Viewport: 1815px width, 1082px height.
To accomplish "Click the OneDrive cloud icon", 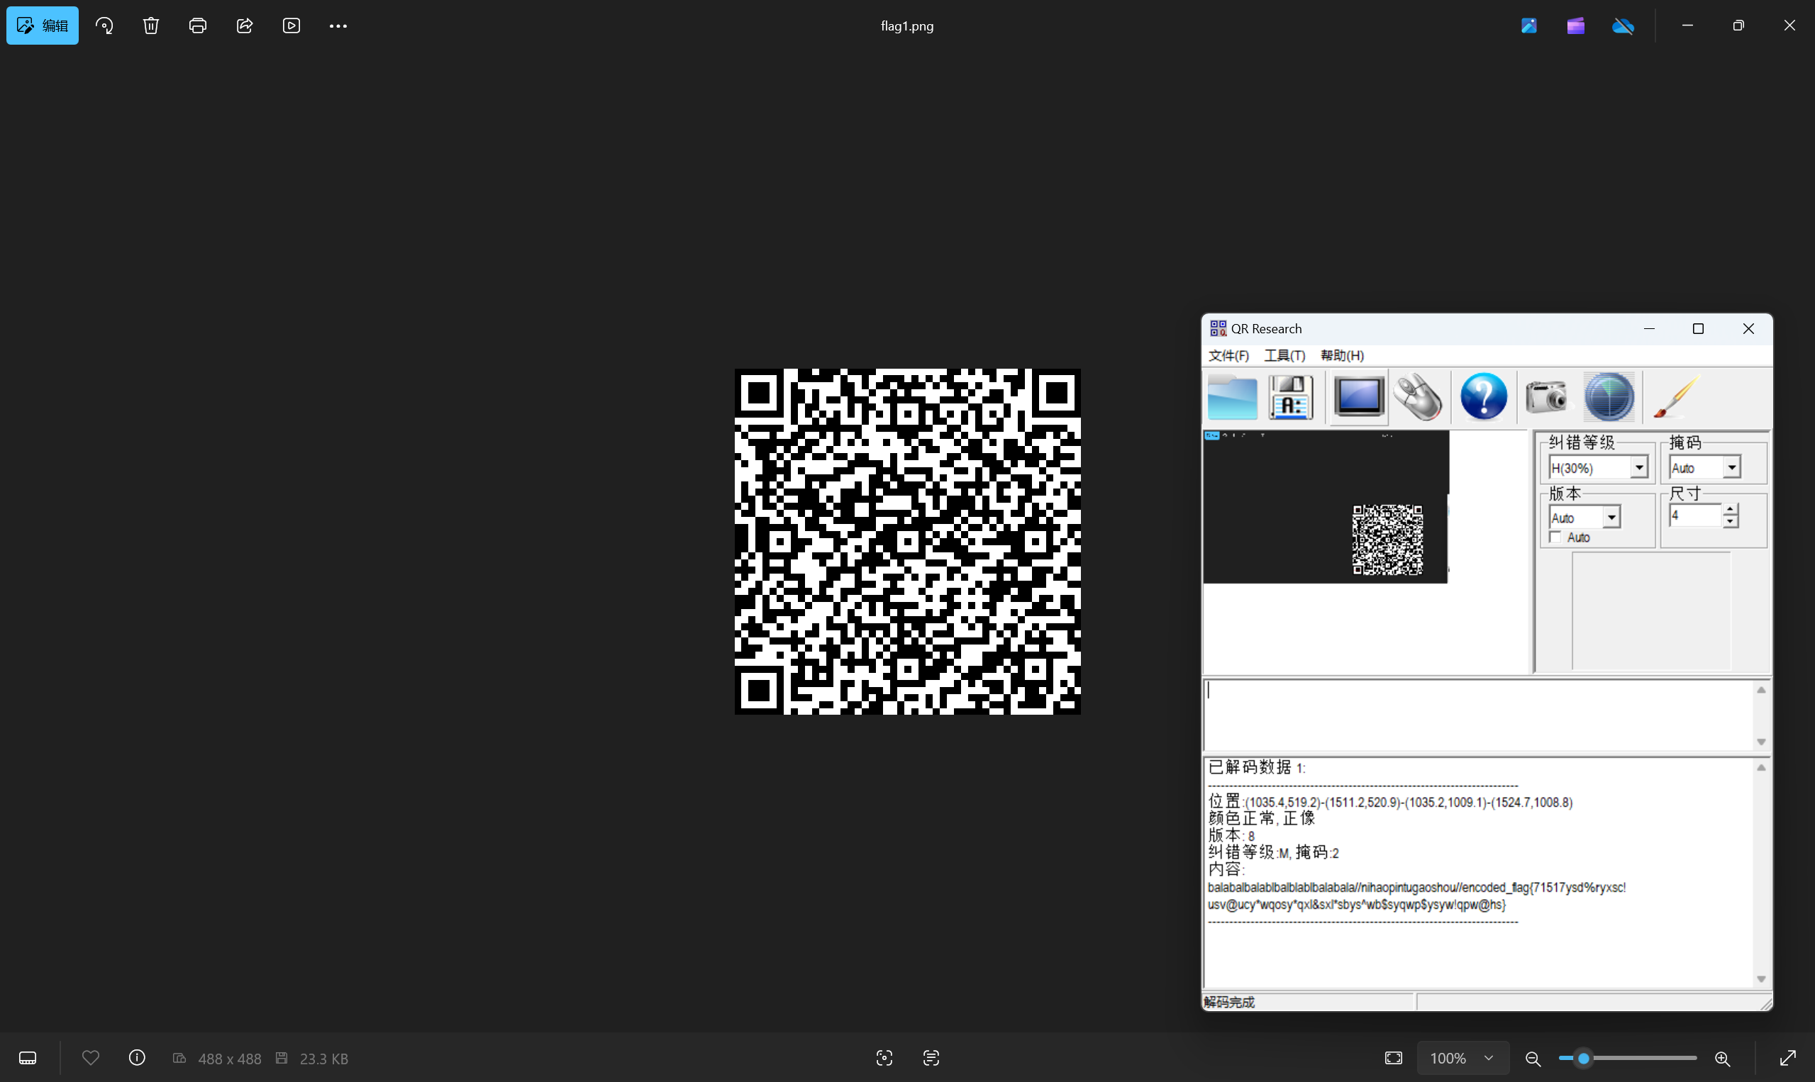I will click(1623, 26).
